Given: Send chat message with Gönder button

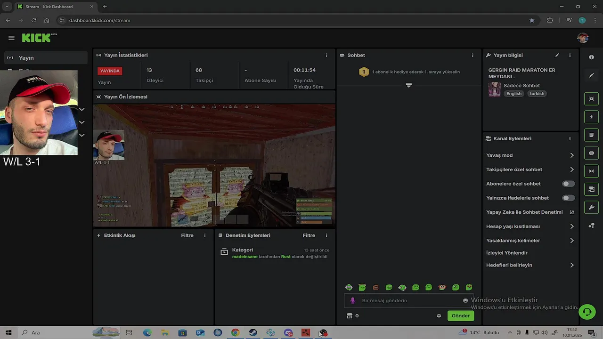Looking at the screenshot, I should pos(460,316).
